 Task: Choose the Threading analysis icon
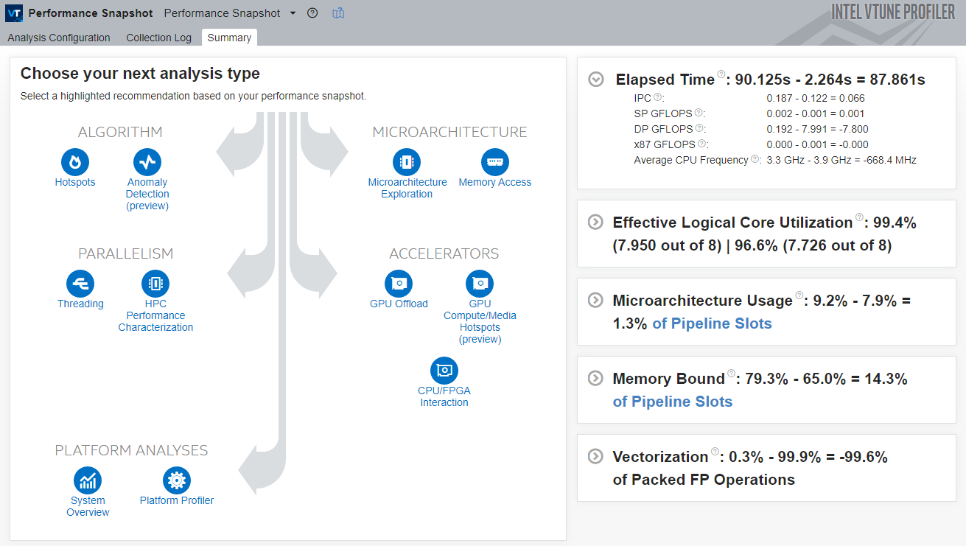coord(80,284)
